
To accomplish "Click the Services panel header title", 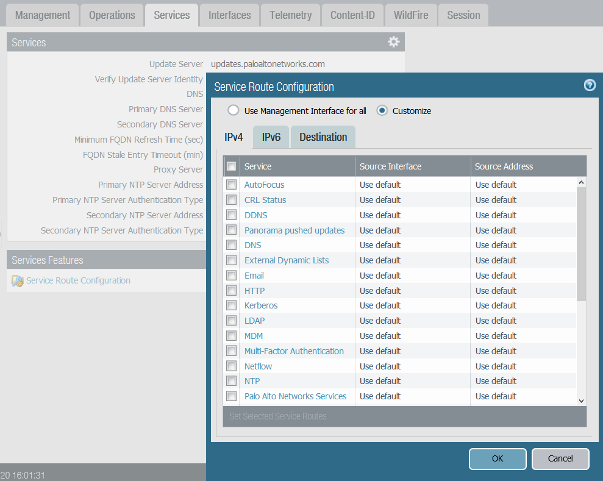I will click(29, 42).
